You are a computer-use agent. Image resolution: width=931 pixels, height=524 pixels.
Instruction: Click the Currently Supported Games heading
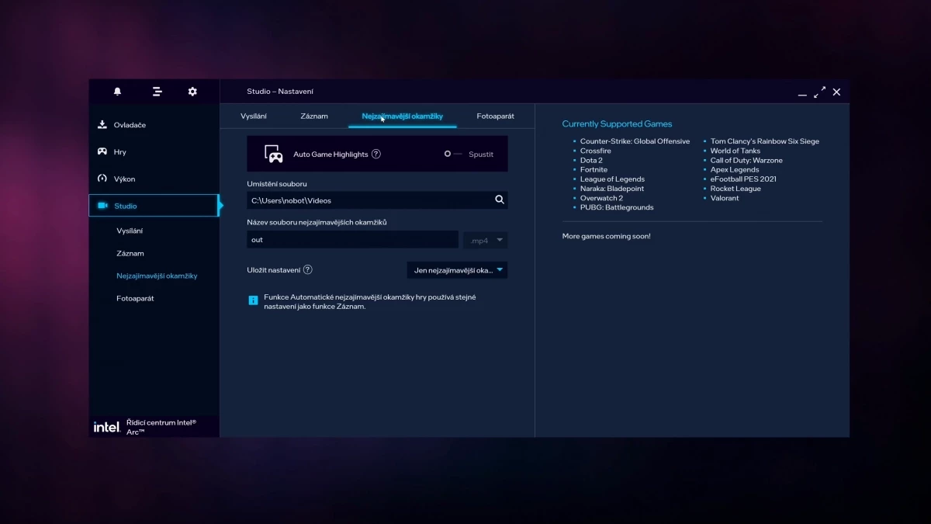617,123
